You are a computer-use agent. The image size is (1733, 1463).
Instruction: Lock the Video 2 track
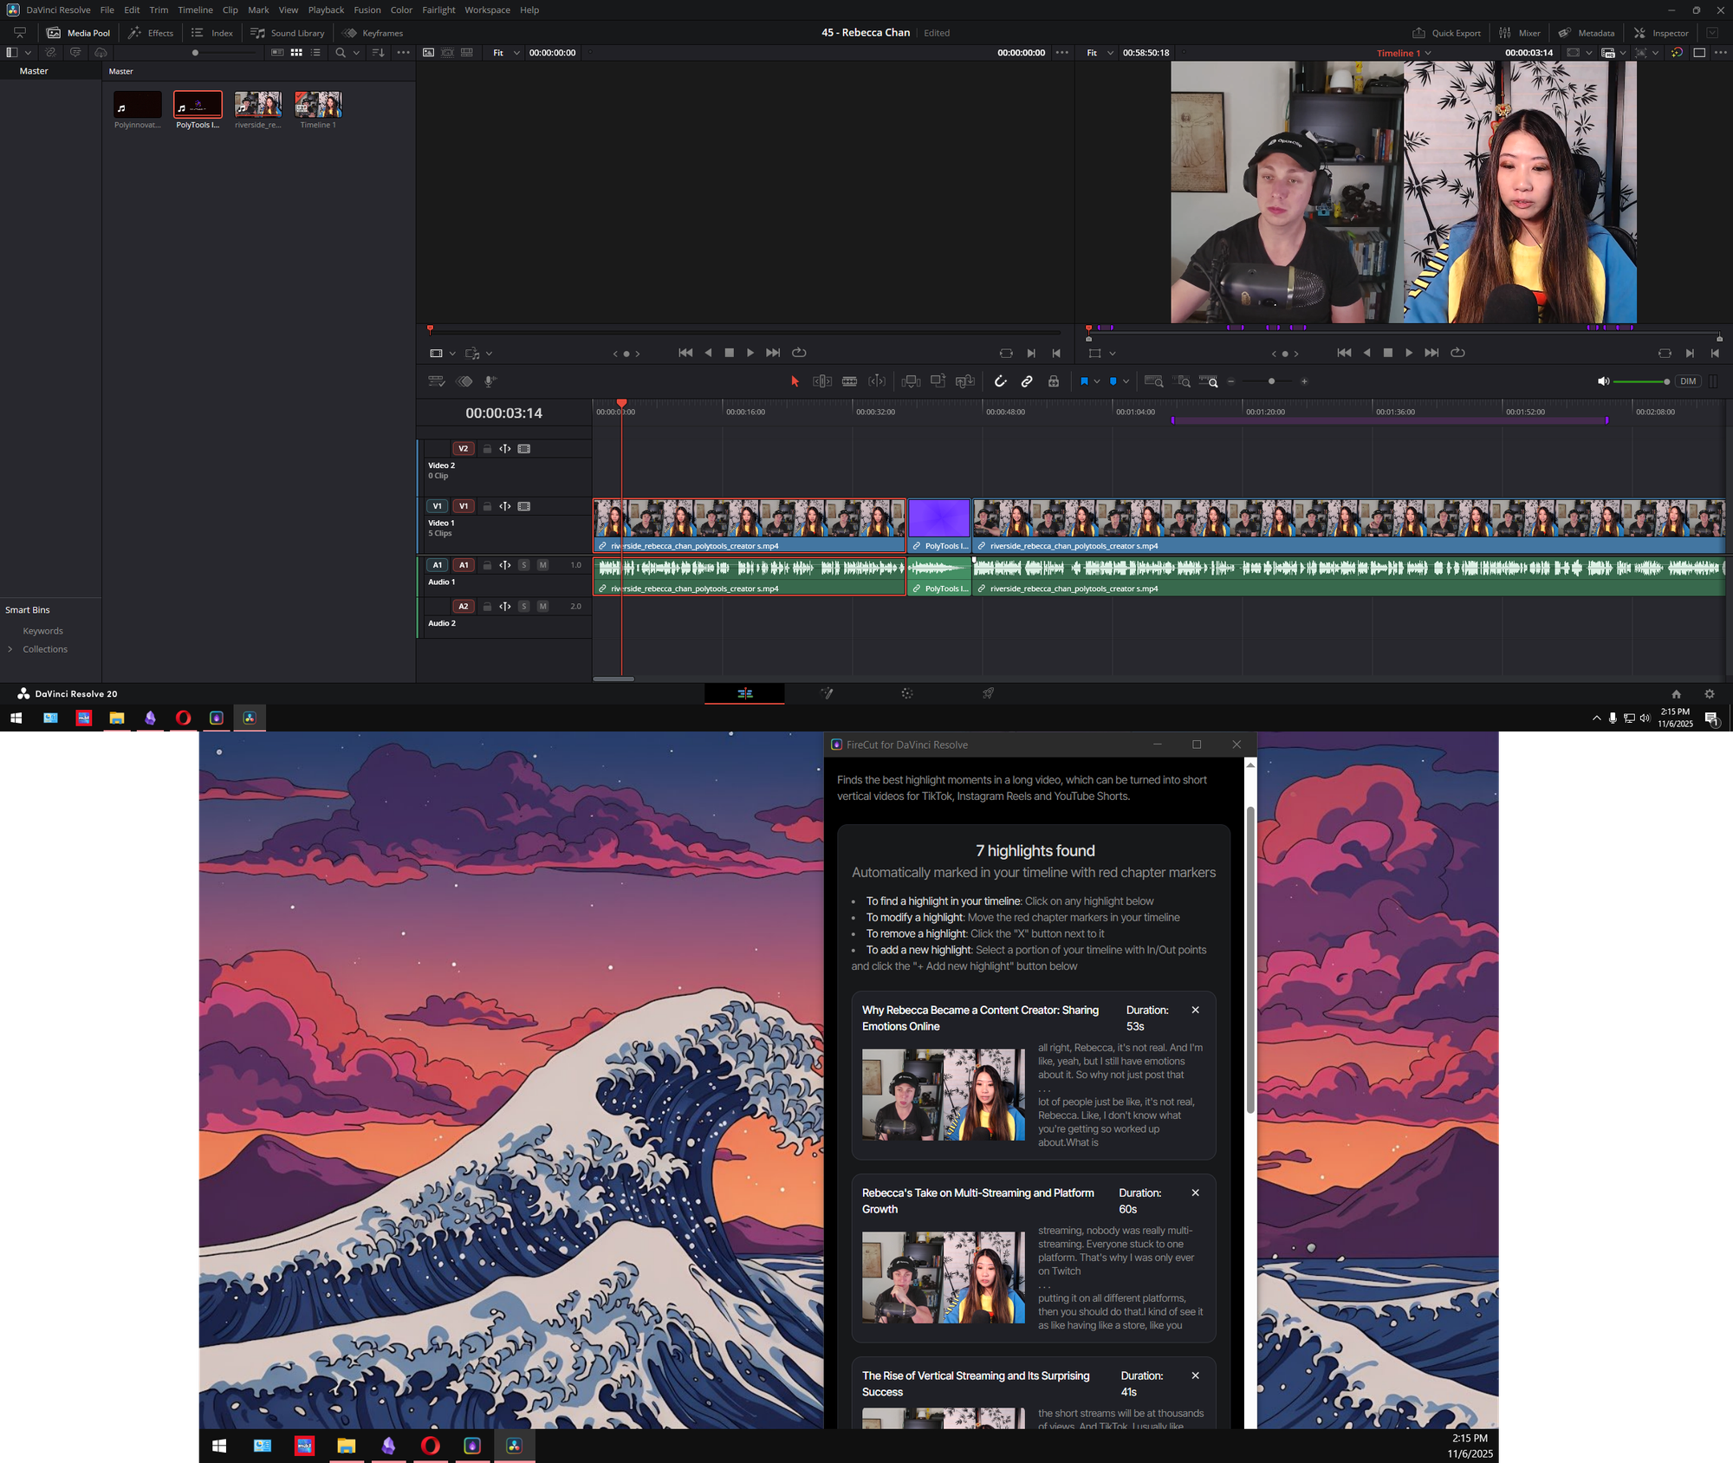click(x=487, y=449)
